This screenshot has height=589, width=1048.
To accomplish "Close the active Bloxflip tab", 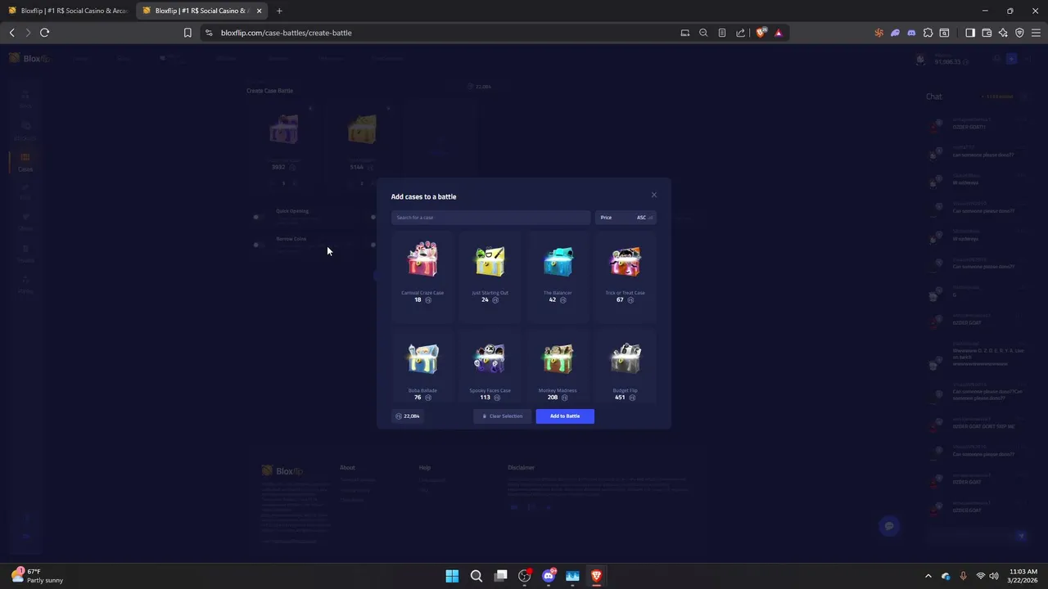I will (x=259, y=11).
